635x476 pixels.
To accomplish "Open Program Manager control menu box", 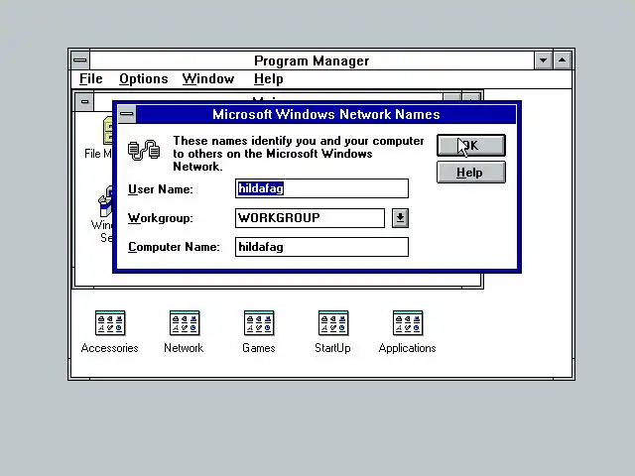I will (x=80, y=60).
